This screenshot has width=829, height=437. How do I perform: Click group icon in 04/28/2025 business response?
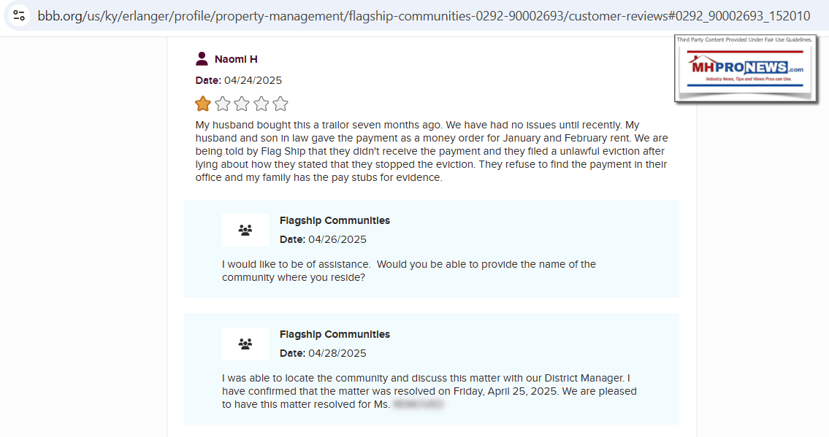(x=245, y=344)
